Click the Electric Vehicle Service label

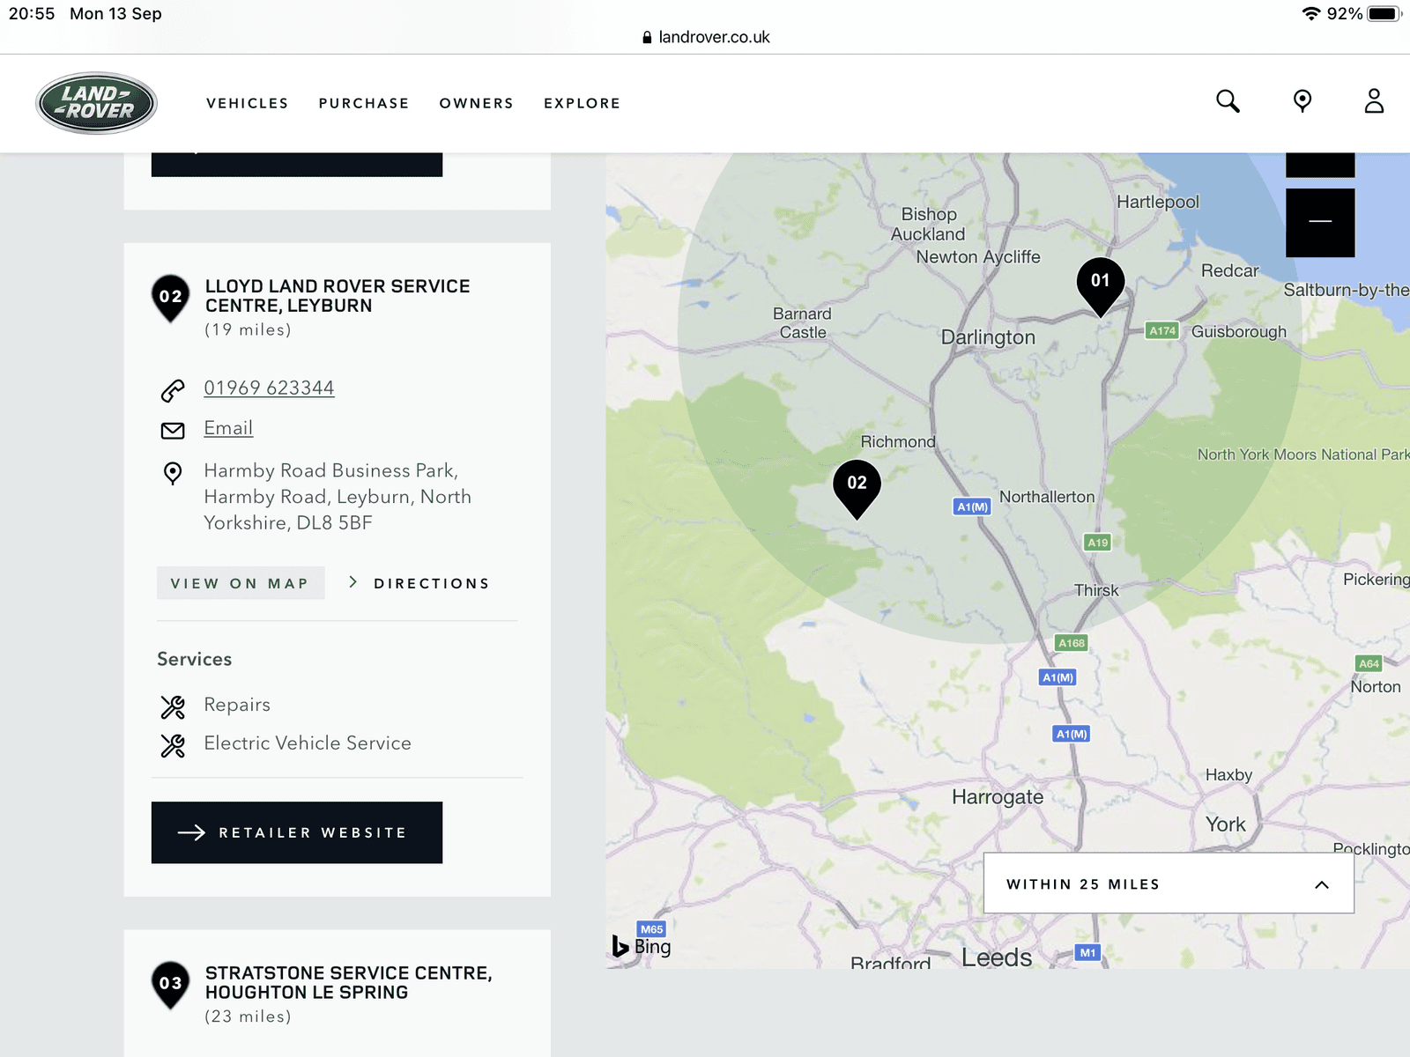[x=308, y=743]
